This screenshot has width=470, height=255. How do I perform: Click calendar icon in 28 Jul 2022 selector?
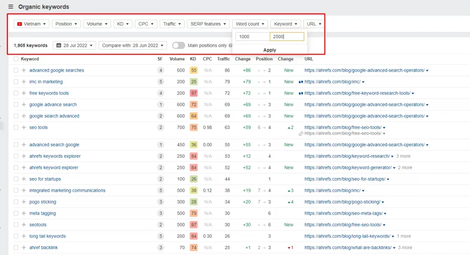point(59,45)
